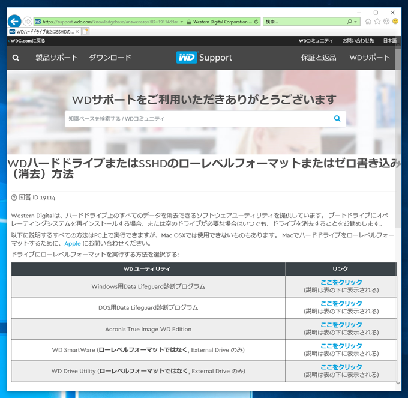Screen dimensions: 408x398
Task: Click the browser back arrow button
Action: pos(14,22)
